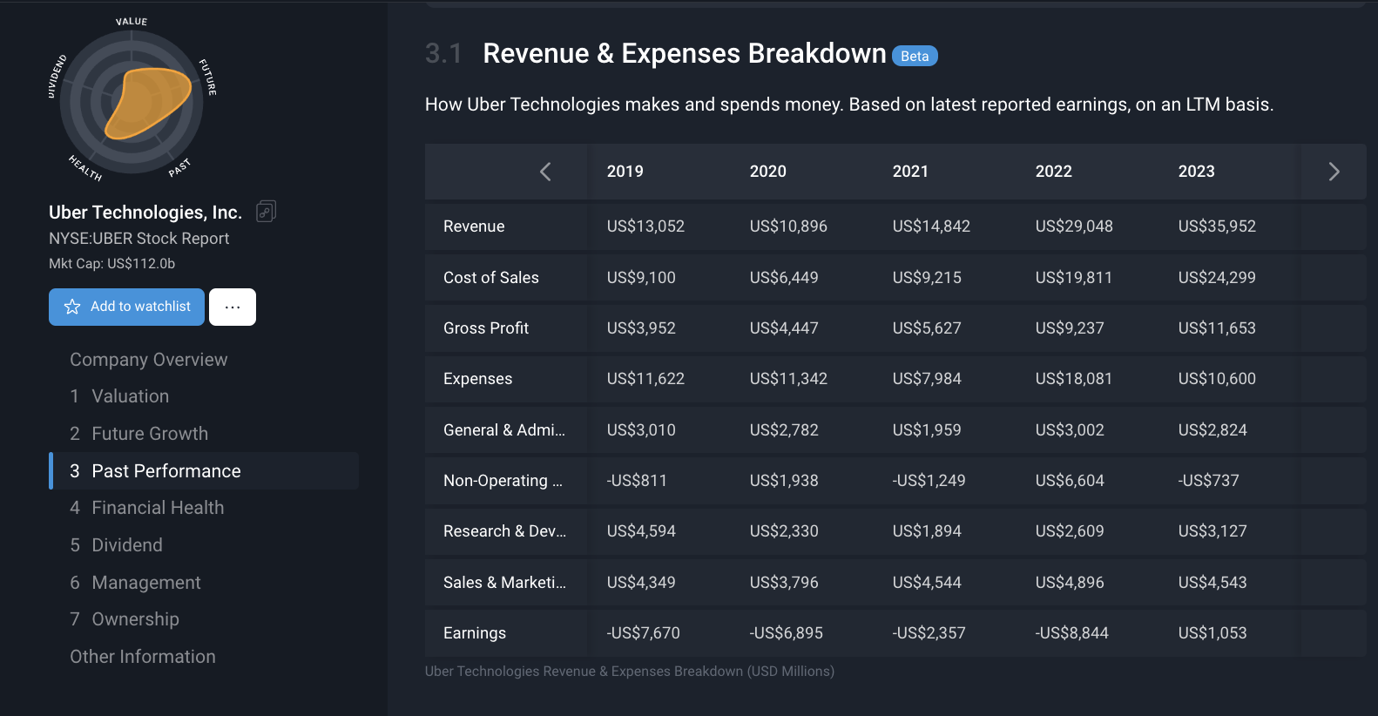Select the 2021 column header
Image resolution: width=1378 pixels, height=716 pixels.
(911, 172)
